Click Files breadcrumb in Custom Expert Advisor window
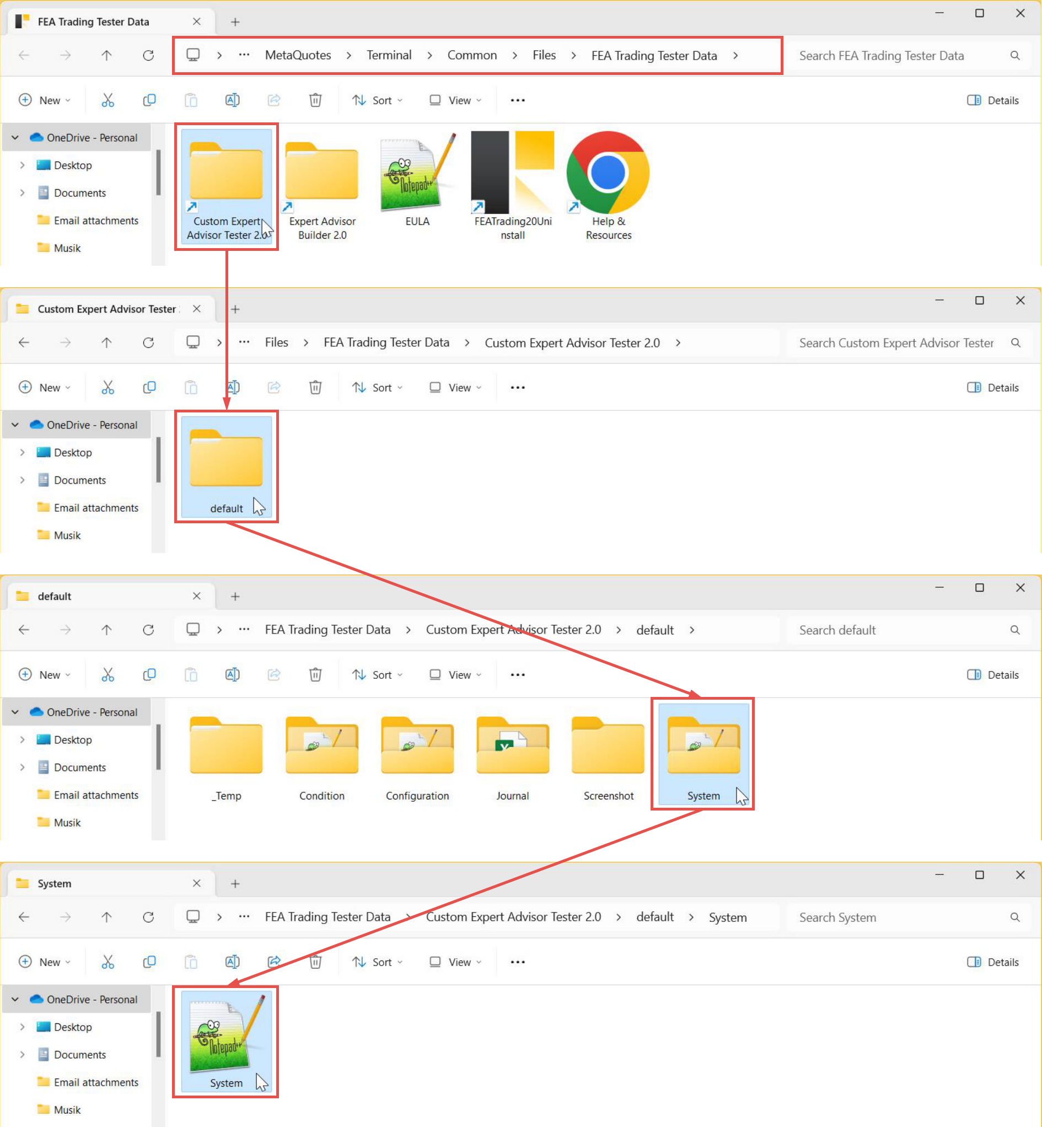The height and width of the screenshot is (1127, 1042). (276, 342)
